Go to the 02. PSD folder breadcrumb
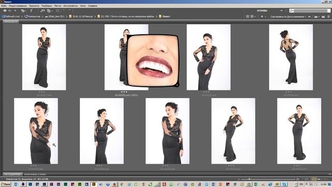332x187 pixels. tap(126, 16)
